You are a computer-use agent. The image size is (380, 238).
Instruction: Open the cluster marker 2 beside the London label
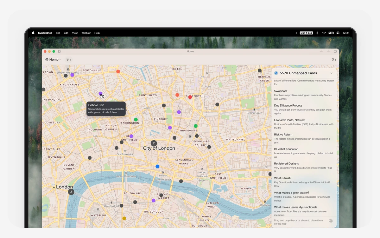tap(71, 192)
